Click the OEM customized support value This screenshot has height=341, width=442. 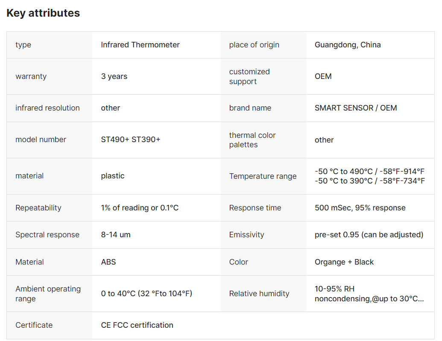pos(323,76)
